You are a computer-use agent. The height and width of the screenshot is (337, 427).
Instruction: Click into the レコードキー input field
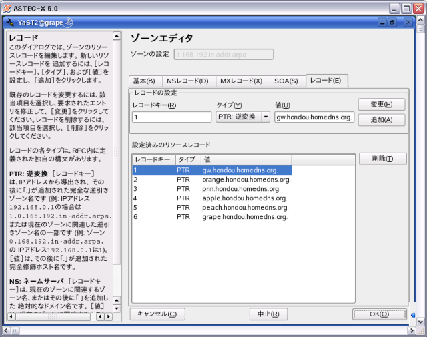coord(171,117)
